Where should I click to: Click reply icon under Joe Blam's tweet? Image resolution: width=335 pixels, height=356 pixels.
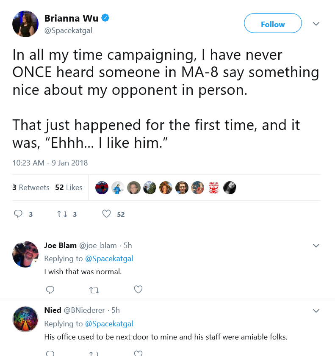pyautogui.click(x=50, y=290)
